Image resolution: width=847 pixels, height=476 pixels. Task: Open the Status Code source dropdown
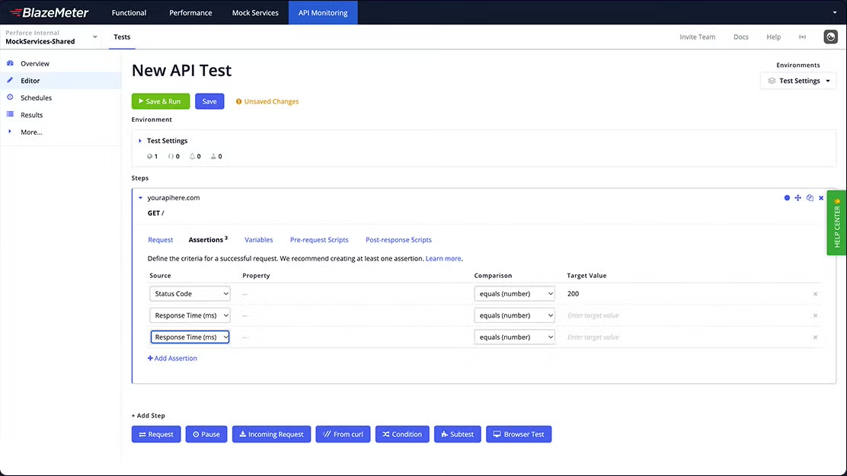click(190, 294)
